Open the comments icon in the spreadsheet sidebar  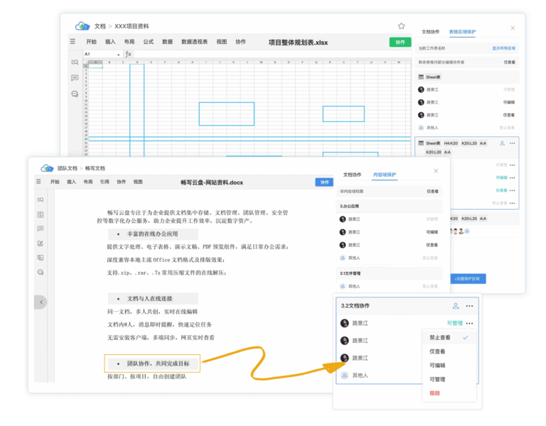75,78
